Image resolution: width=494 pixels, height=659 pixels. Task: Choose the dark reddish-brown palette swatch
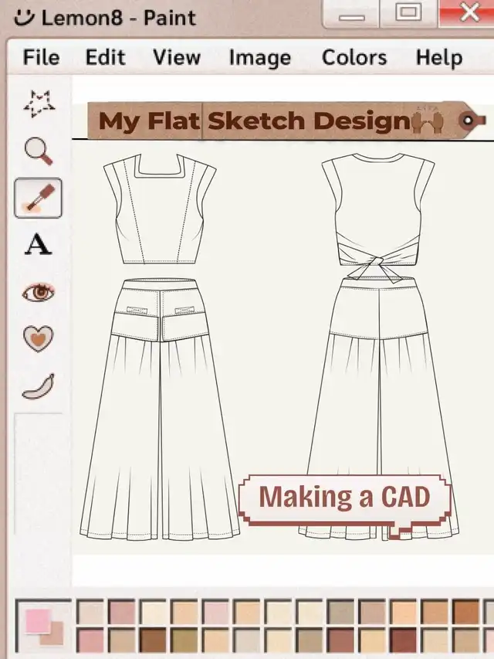pos(403,640)
